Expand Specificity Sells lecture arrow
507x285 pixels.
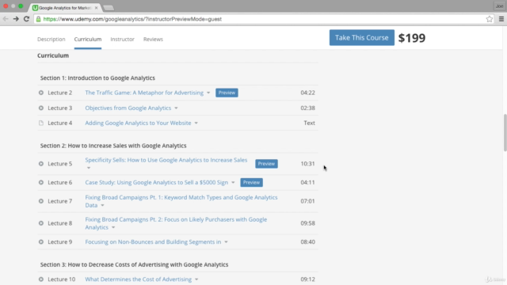tap(89, 168)
